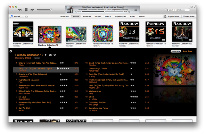The width and height of the screenshot is (205, 134).
Task: Select track Wadsyaname
Action: (117, 92)
